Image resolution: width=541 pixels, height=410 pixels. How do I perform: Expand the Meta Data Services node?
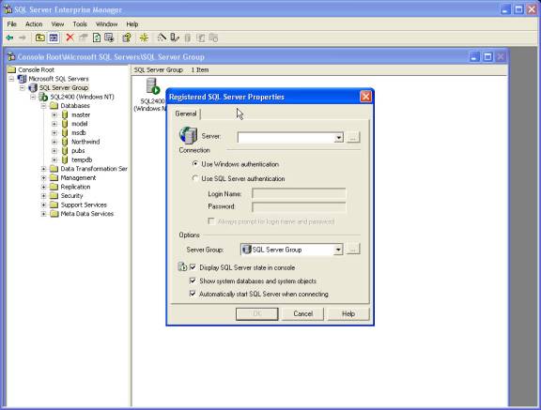[44, 214]
